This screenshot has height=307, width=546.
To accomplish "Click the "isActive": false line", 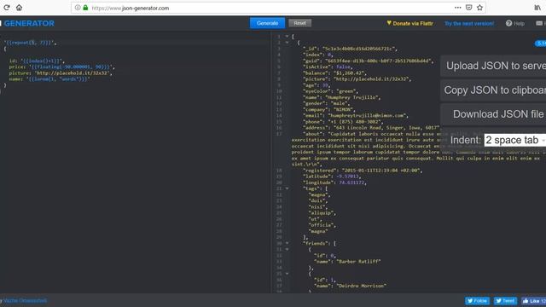I will click(x=328, y=67).
